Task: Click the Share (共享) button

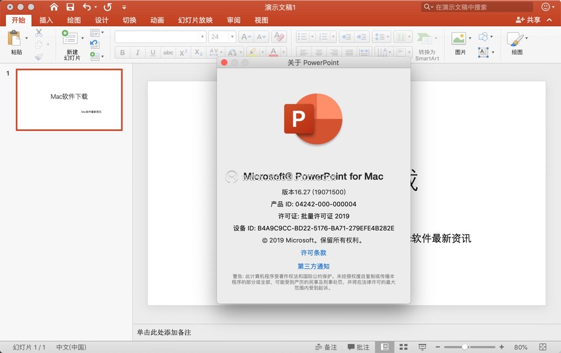Action: pos(528,20)
